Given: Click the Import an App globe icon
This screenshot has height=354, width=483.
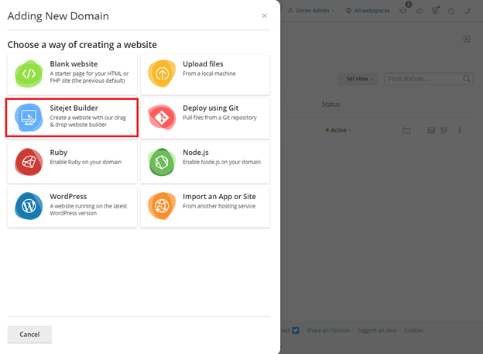Looking at the screenshot, I should pyautogui.click(x=162, y=206).
